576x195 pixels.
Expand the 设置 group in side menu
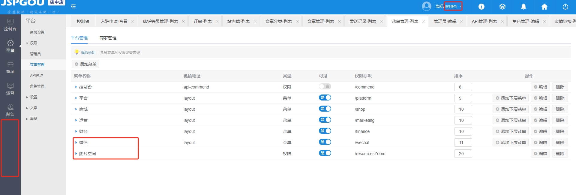pyautogui.click(x=34, y=97)
